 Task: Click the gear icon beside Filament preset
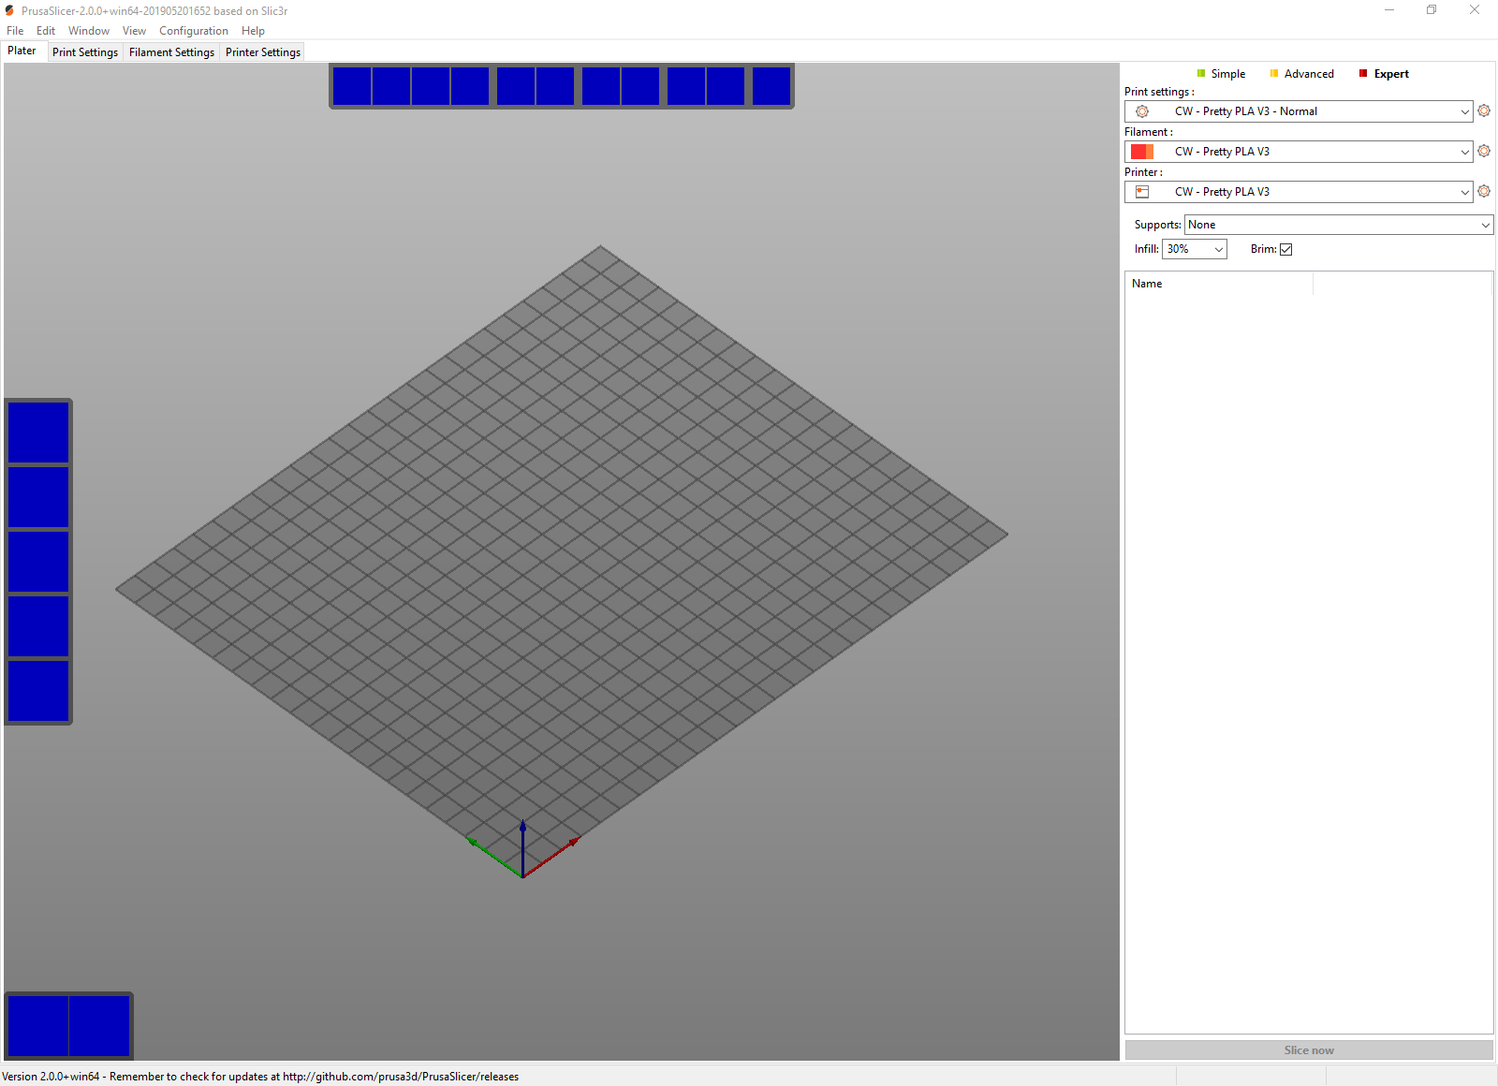pos(1484,151)
